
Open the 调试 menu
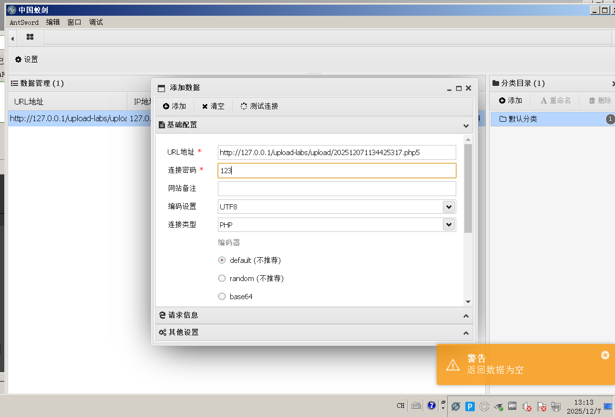(x=96, y=22)
